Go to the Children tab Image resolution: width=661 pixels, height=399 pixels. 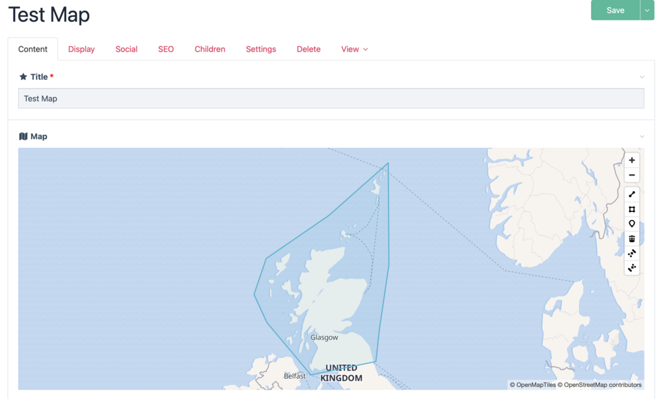(x=210, y=49)
